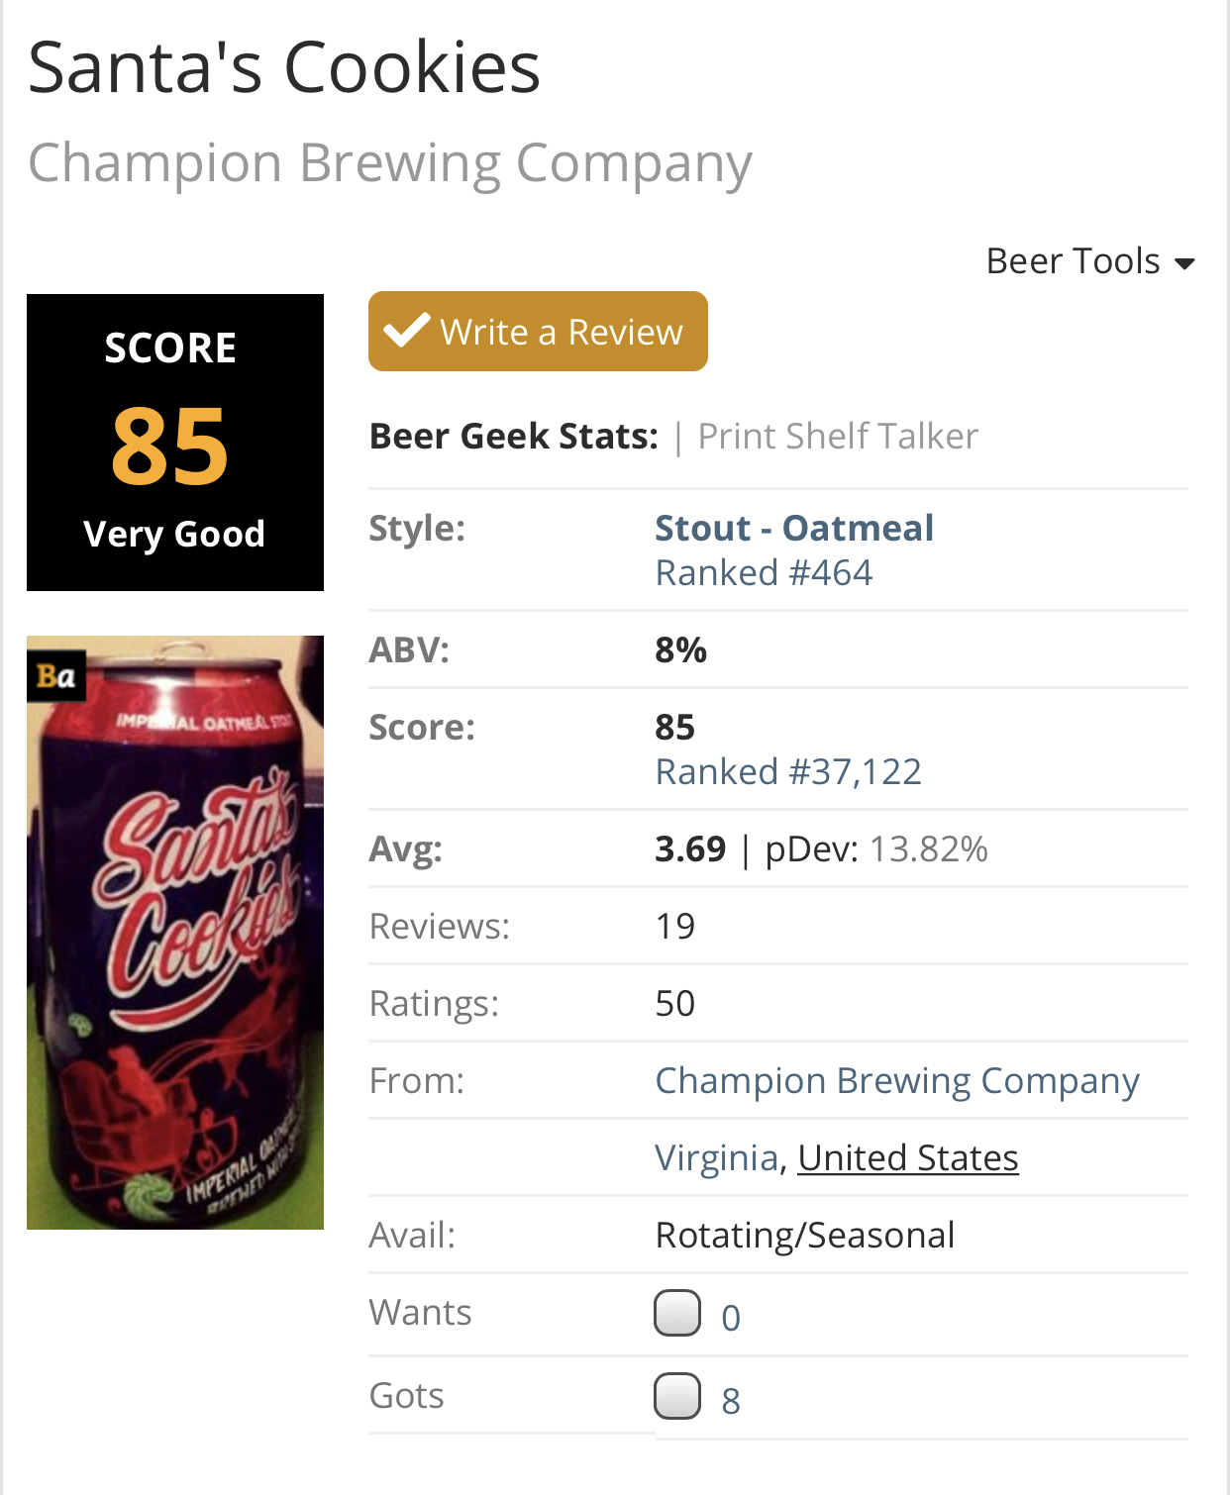View the Ranked #37,122 score ranking
Screen dimensions: 1230x1495
[x=788, y=771]
